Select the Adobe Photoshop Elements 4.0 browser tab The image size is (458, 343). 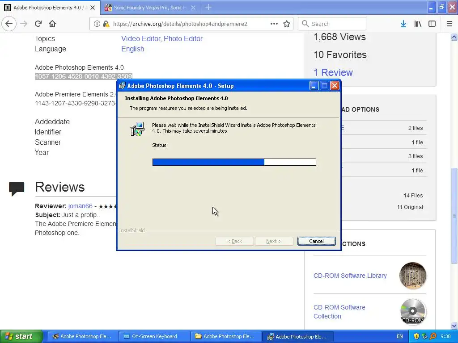[x=50, y=8]
